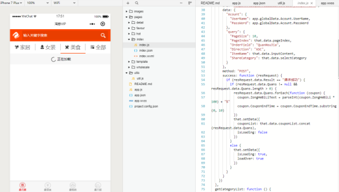Image resolution: width=339 pixels, height=192 pixels.
Task: Expand the hot folder
Action: click(x=129, y=34)
